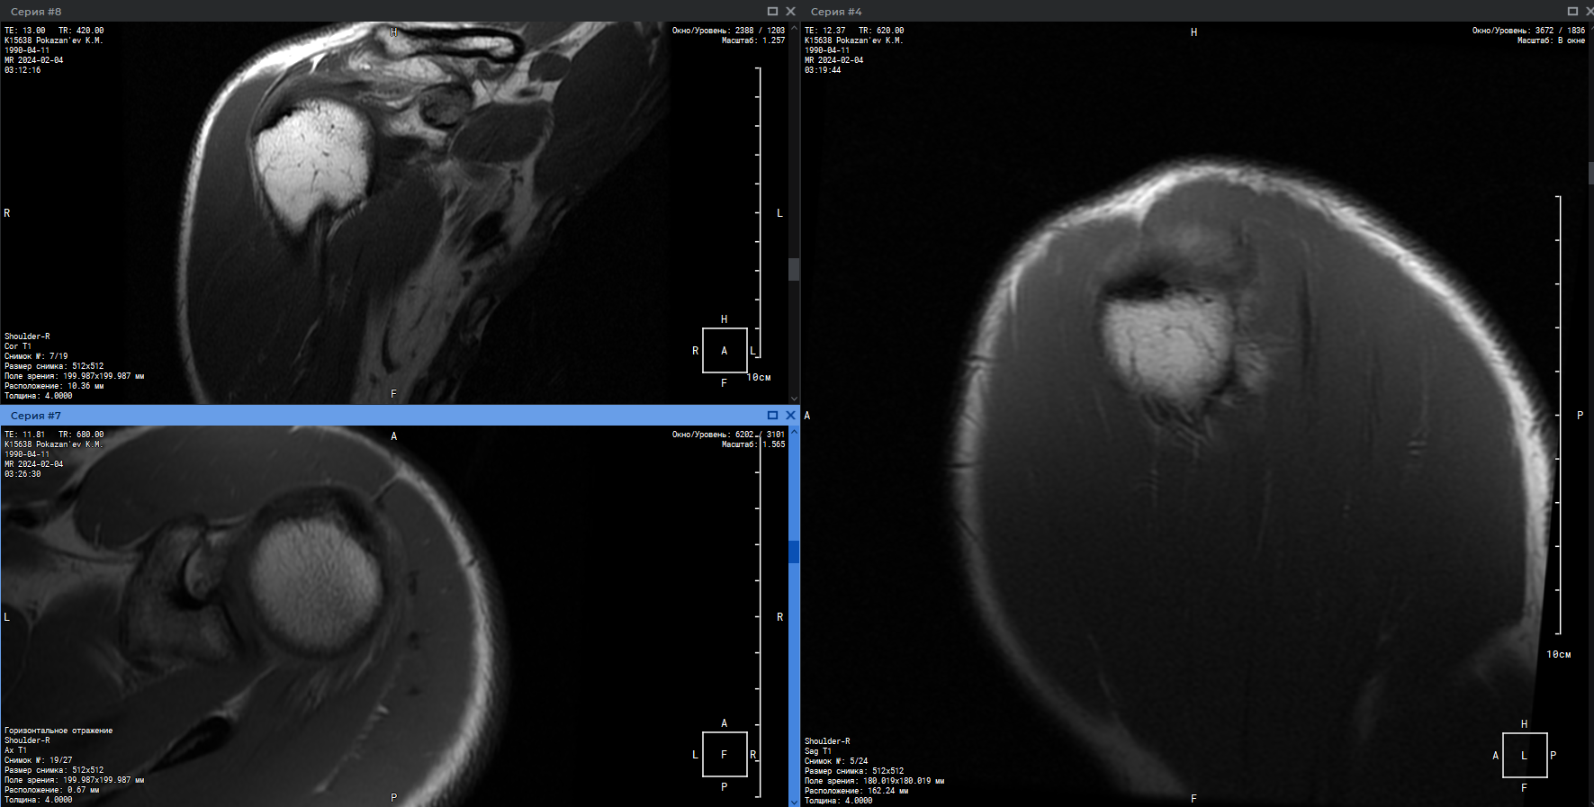Click the vertical scale ruler in Серия #8
The image size is (1594, 807).
[759, 211]
